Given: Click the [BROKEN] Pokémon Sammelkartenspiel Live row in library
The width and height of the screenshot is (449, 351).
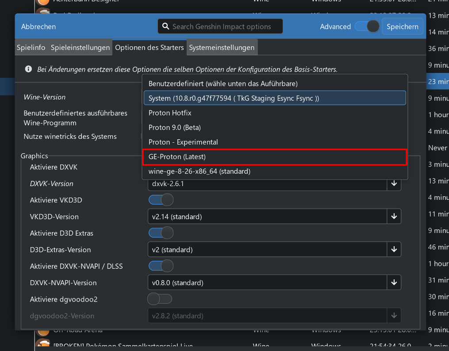Looking at the screenshot, I should (242, 345).
